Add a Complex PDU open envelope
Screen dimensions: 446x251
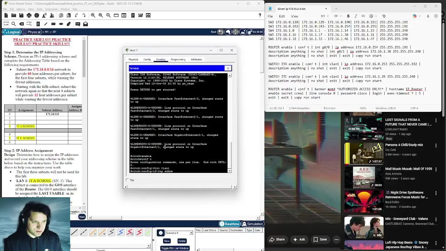(85, 24)
